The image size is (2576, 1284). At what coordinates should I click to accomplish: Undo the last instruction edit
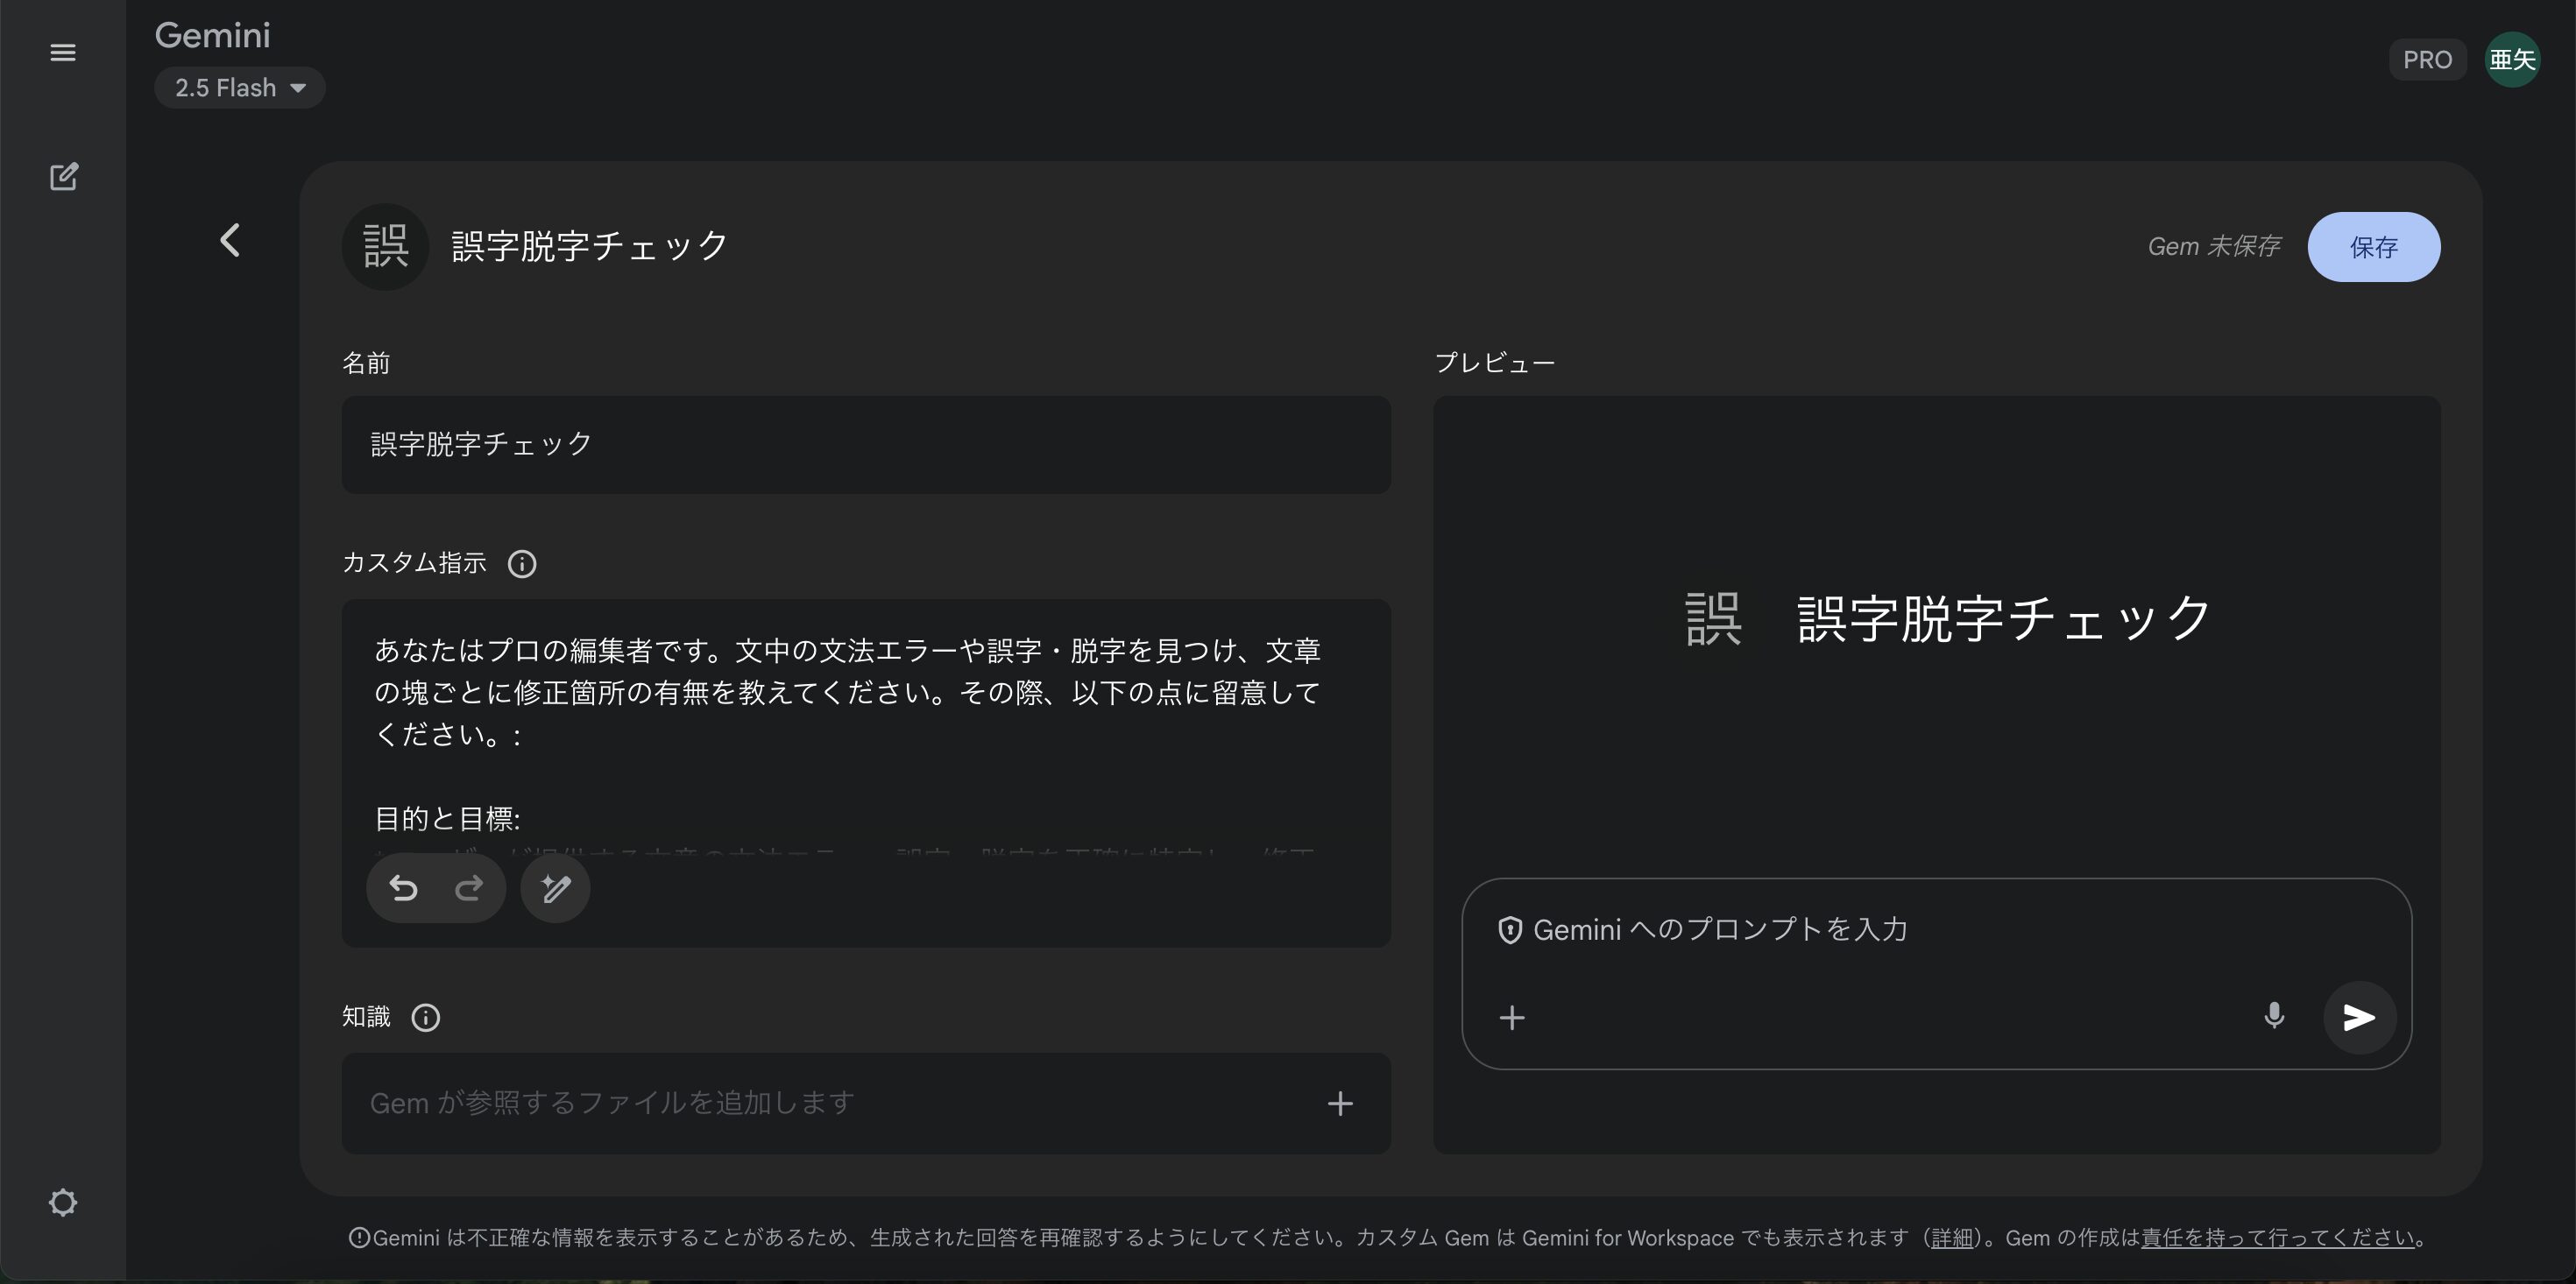coord(403,888)
